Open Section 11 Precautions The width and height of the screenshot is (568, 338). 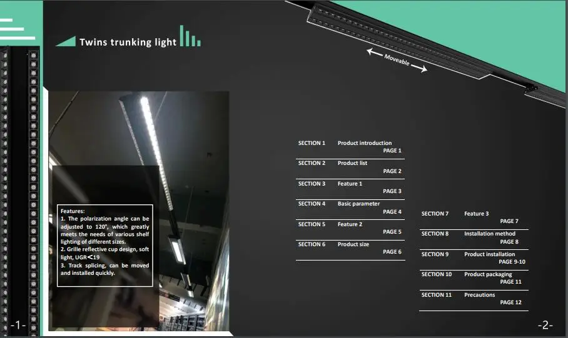[x=479, y=295]
